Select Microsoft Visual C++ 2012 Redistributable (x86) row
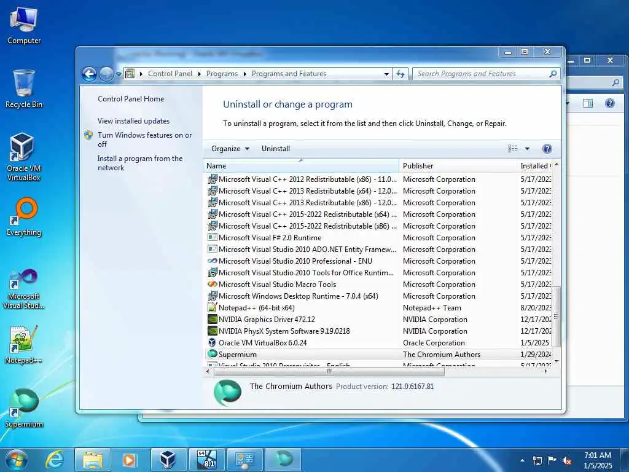 (379, 179)
